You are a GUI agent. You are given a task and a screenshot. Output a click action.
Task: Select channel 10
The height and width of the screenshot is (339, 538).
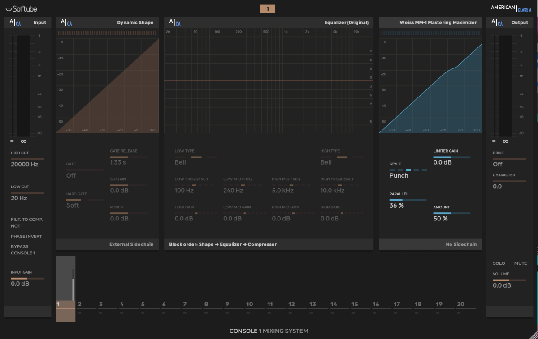pos(255,305)
